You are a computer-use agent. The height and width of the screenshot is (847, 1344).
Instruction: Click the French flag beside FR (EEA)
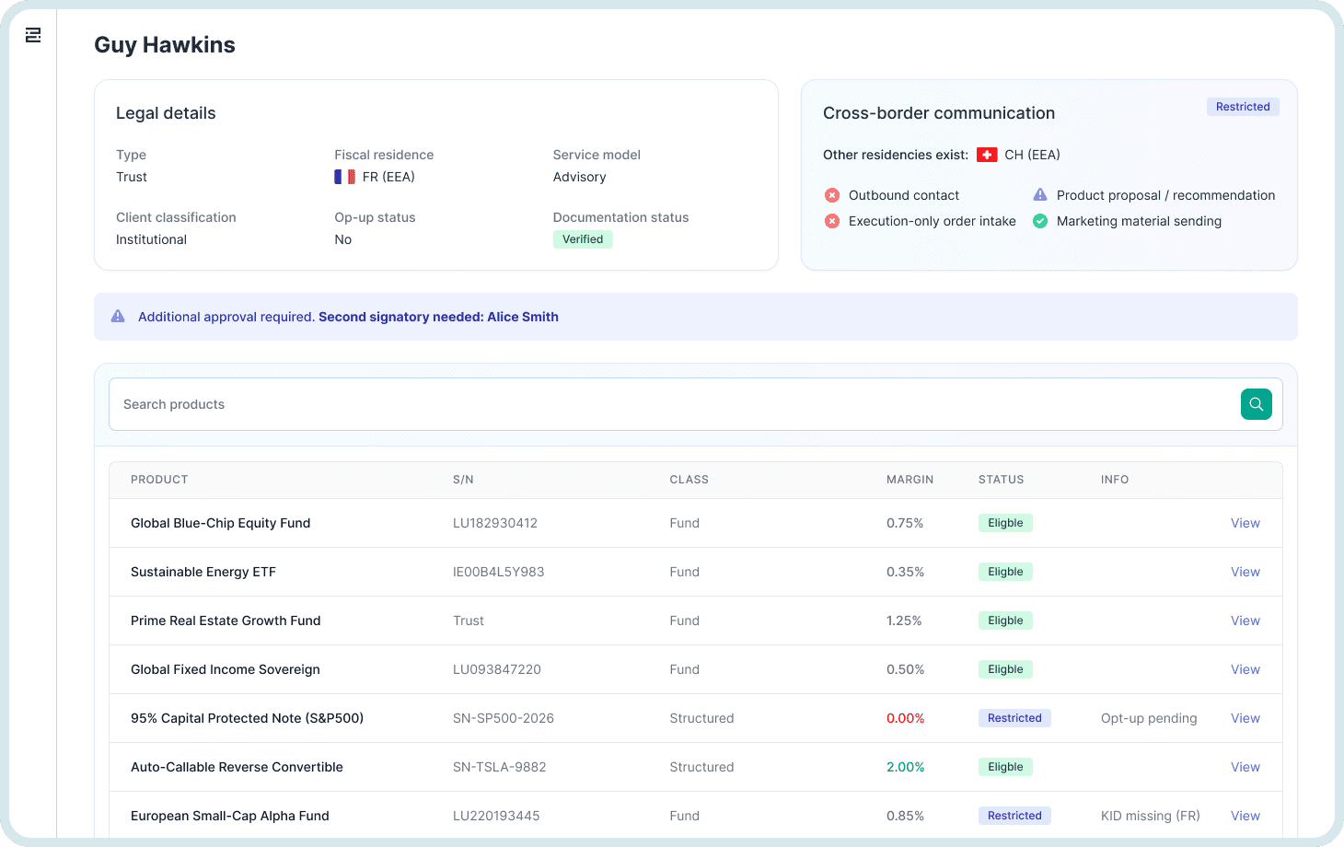pyautogui.click(x=341, y=176)
